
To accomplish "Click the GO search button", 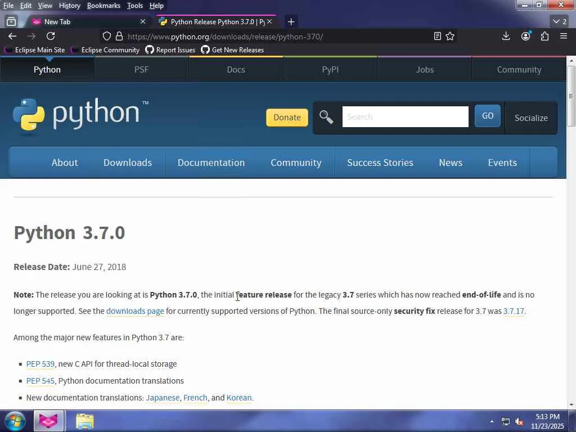I will tap(488, 116).
